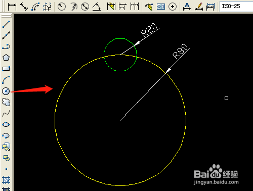The width and height of the screenshot is (253, 191).
Task: Select the Ordinate dimension tool
Action: click(47, 7)
